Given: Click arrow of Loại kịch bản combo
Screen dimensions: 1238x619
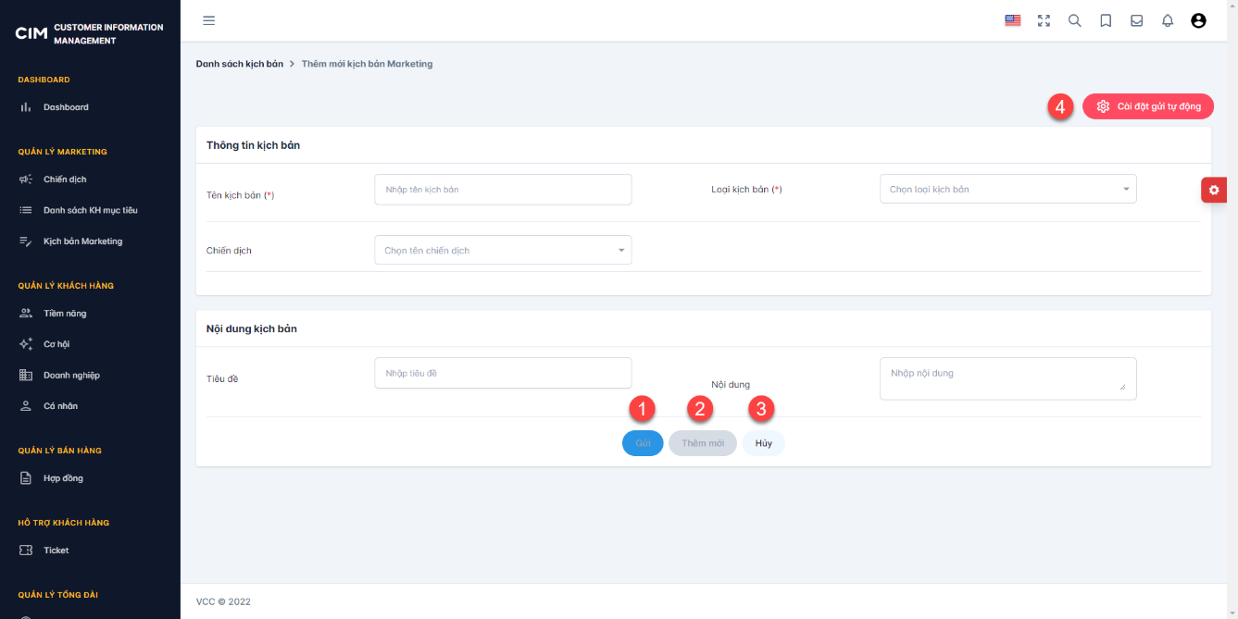Looking at the screenshot, I should coord(1126,189).
